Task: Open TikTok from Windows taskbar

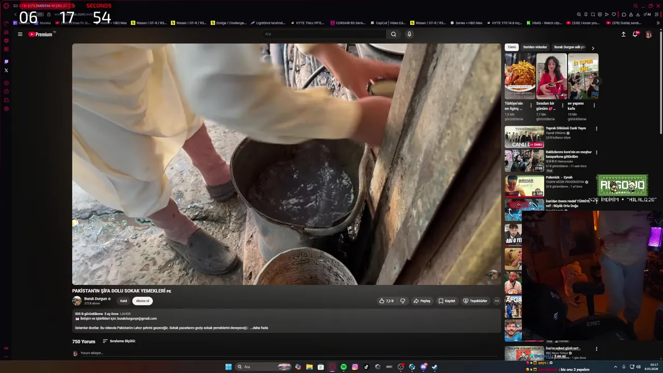Action: click(x=366, y=367)
